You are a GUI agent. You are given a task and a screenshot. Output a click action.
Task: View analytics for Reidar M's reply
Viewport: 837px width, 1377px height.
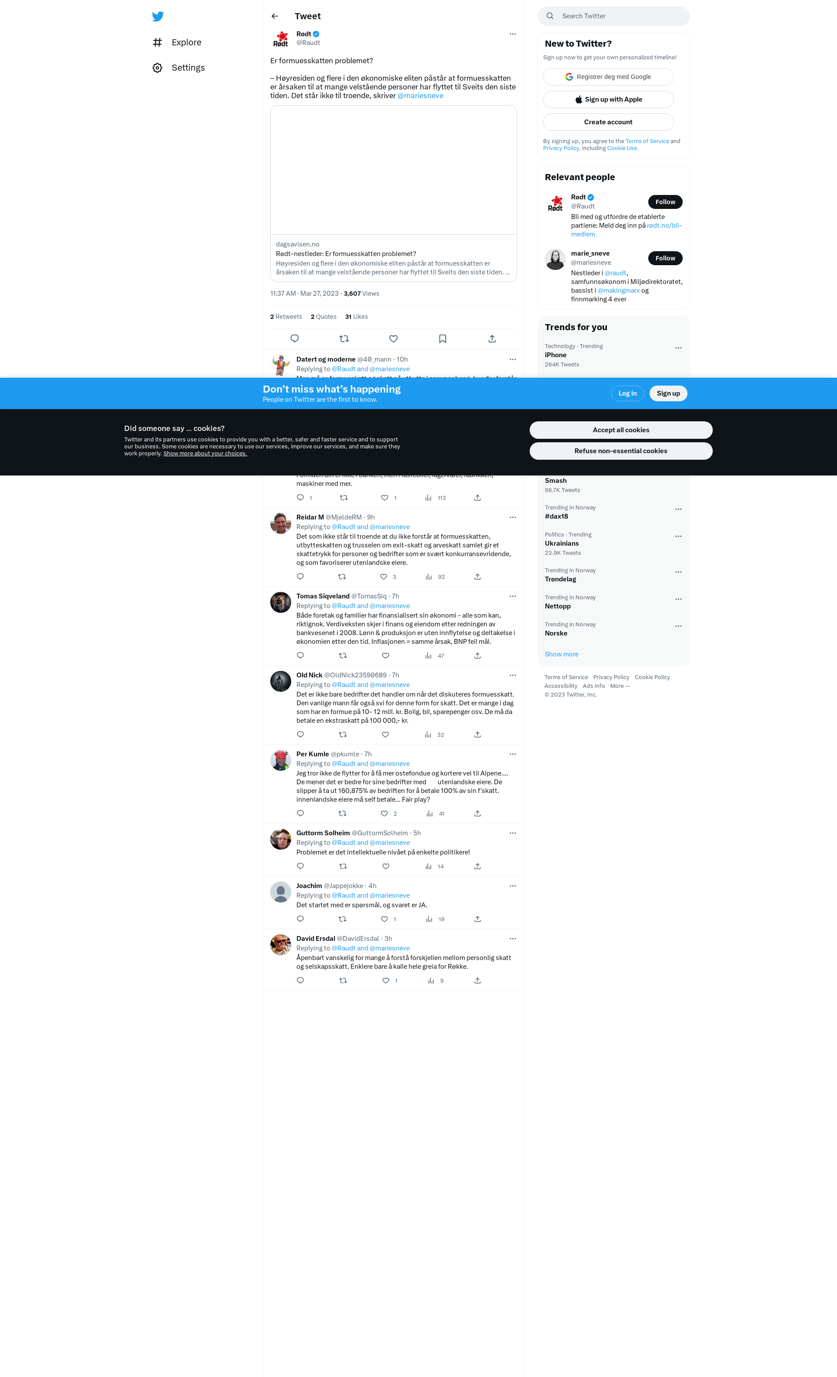point(435,577)
